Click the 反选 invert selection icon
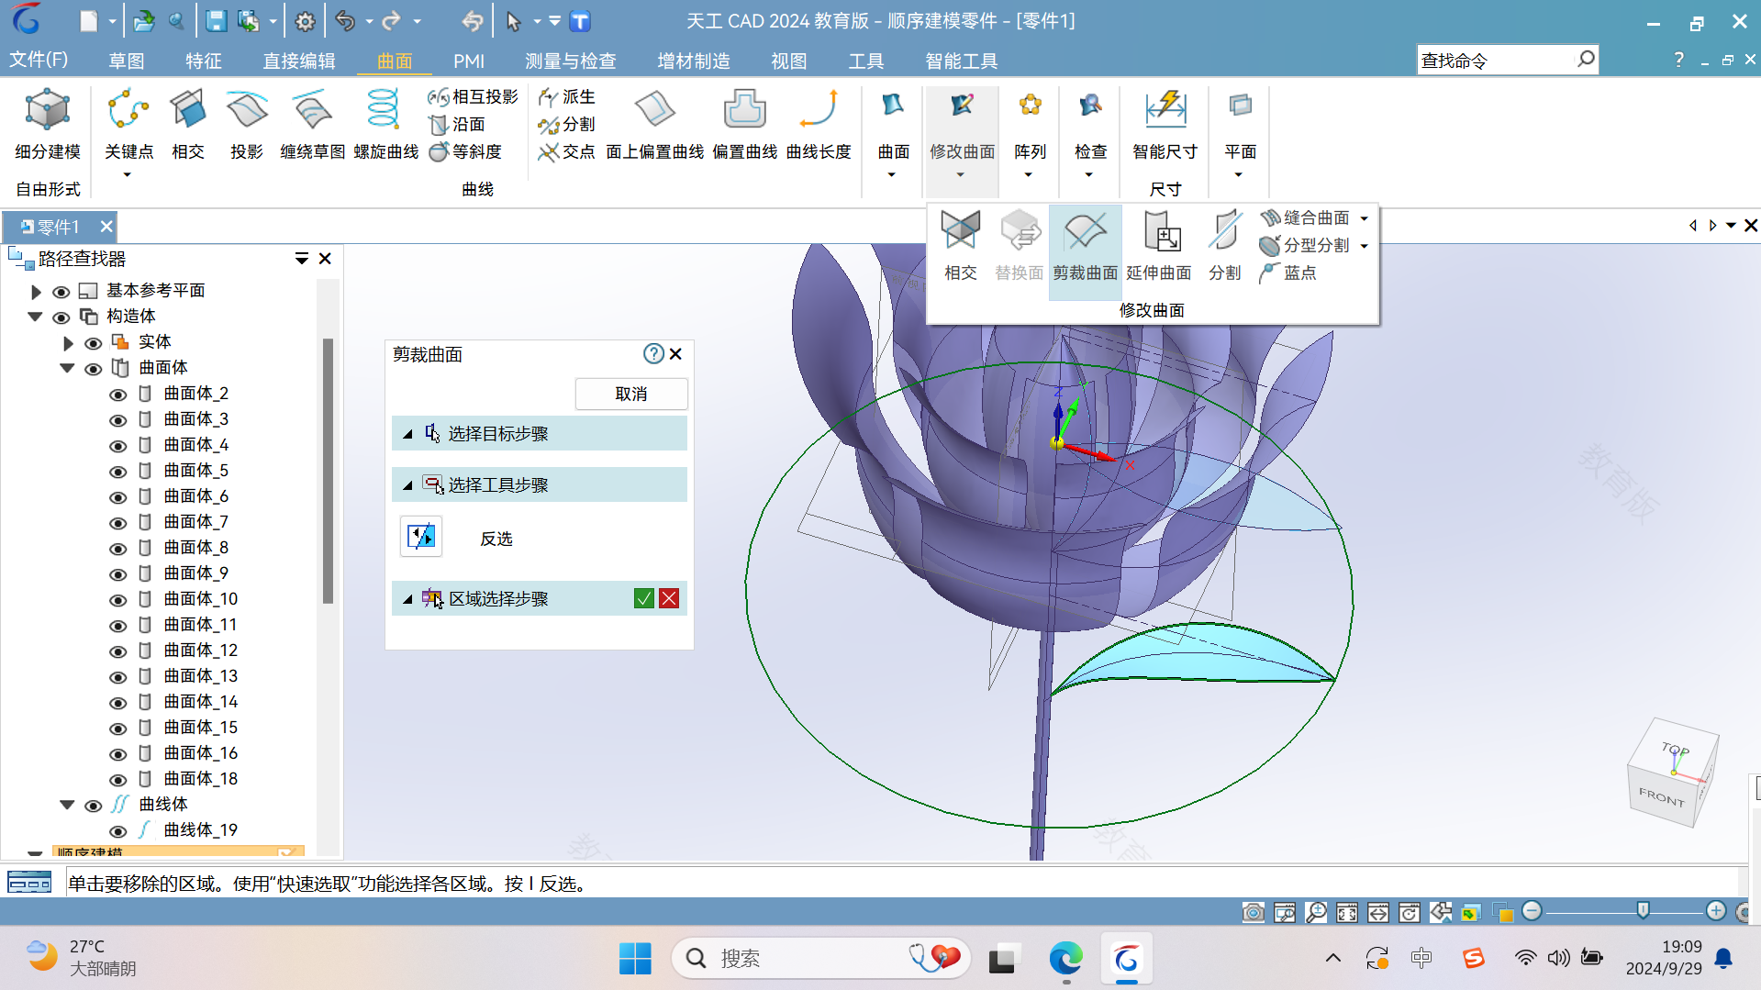The image size is (1761, 990). 421,537
